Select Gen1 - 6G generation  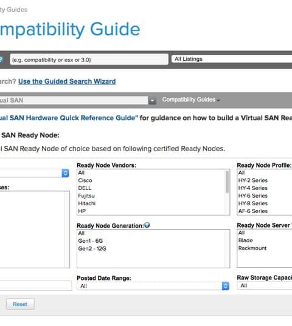point(151,241)
